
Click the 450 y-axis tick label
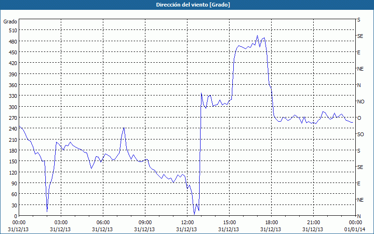coord(13,52)
